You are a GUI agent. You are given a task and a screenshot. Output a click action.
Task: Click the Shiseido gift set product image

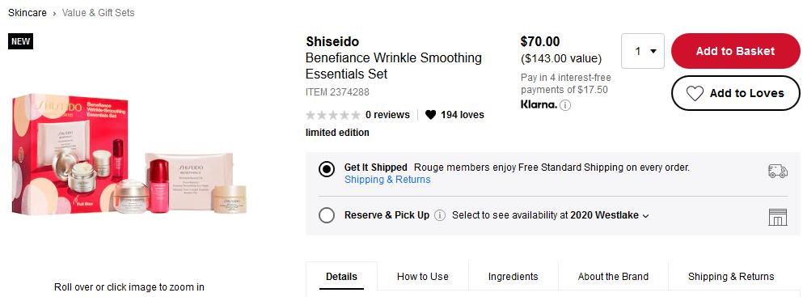coord(129,154)
